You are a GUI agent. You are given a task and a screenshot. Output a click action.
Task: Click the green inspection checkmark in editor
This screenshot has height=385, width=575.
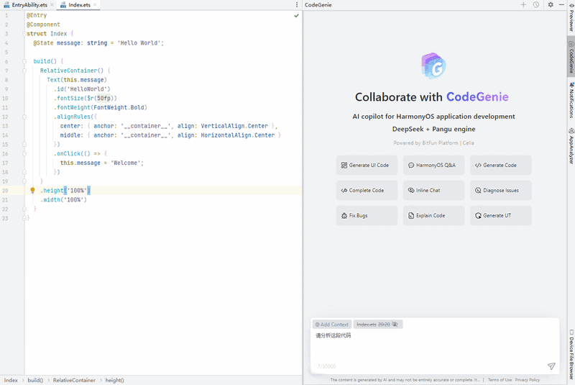tap(296, 15)
